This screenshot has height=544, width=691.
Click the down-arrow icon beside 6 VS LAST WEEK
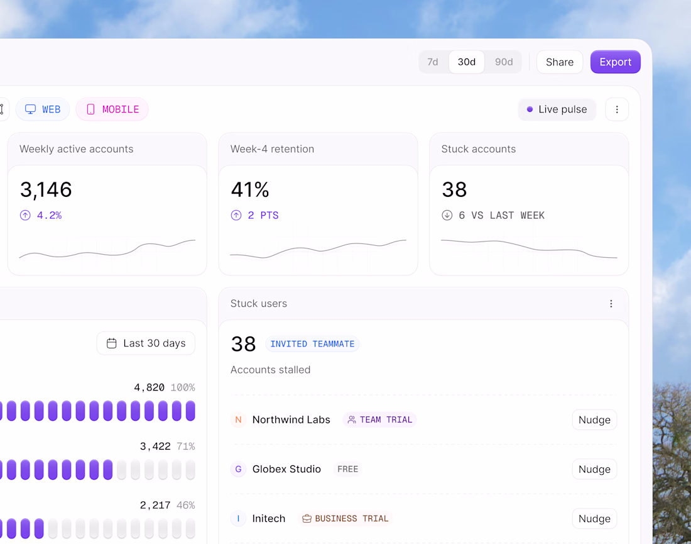click(447, 215)
